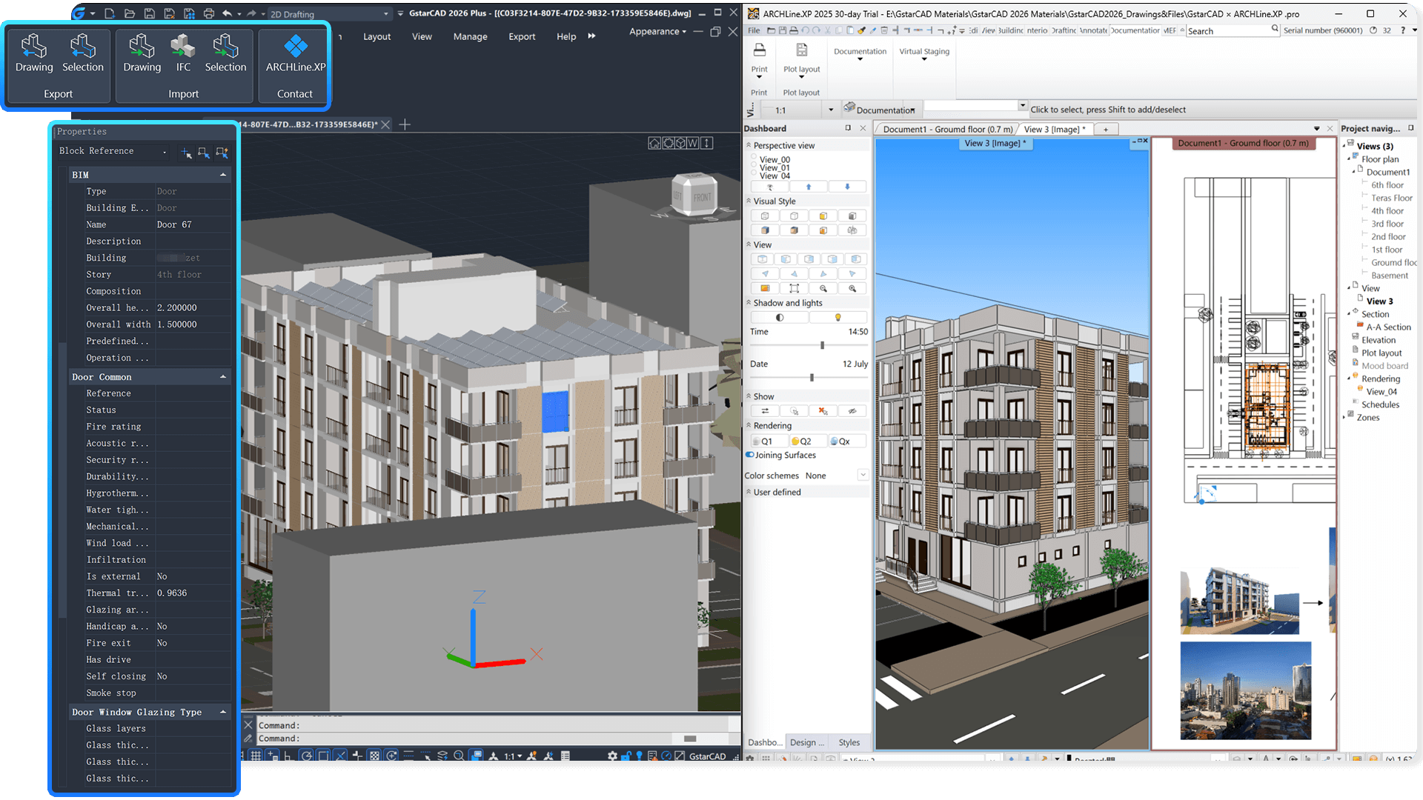Select A-A Section in Project navigator
The height and width of the screenshot is (800, 1423).
pos(1387,327)
